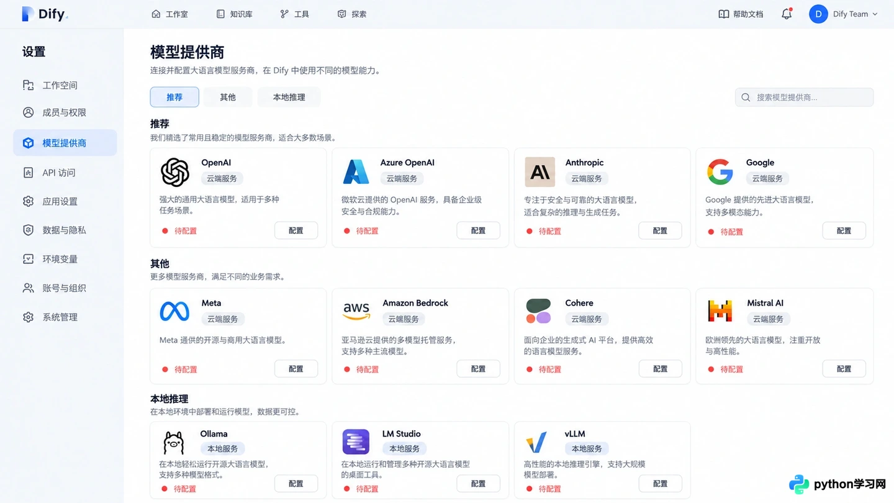Click the Azure OpenAI logo

pos(356,172)
